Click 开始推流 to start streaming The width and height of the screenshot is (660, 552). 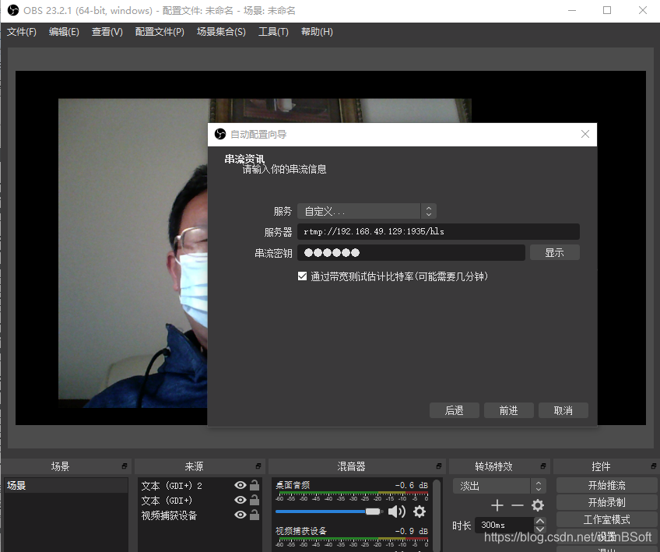click(606, 485)
